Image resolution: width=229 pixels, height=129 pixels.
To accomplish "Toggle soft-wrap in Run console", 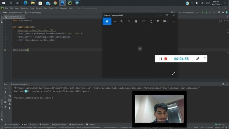I will click(x=10, y=96).
